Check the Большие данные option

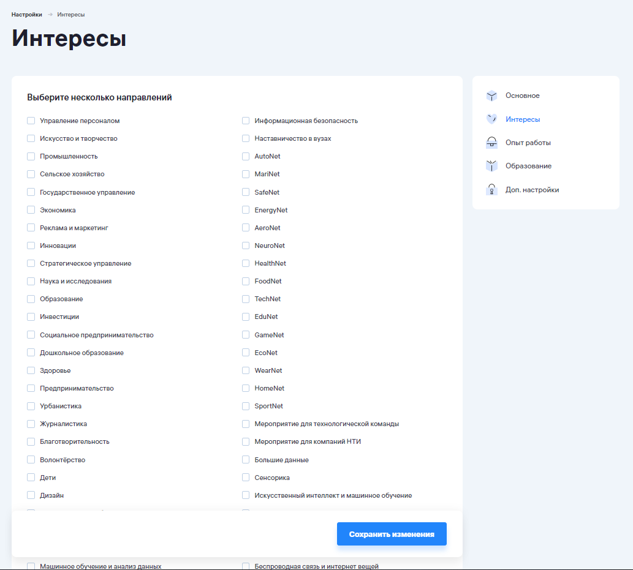(246, 460)
